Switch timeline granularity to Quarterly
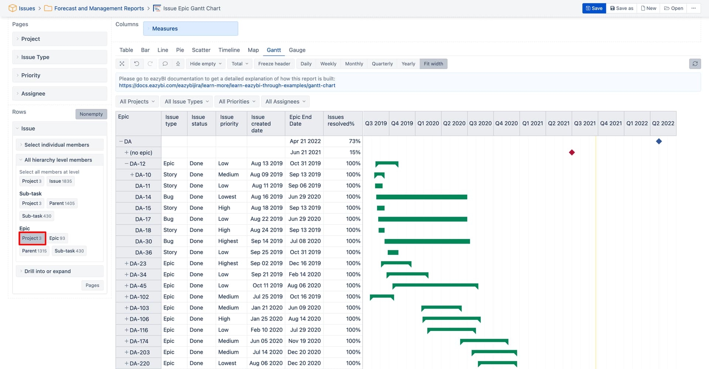Image resolution: width=709 pixels, height=369 pixels. click(382, 64)
